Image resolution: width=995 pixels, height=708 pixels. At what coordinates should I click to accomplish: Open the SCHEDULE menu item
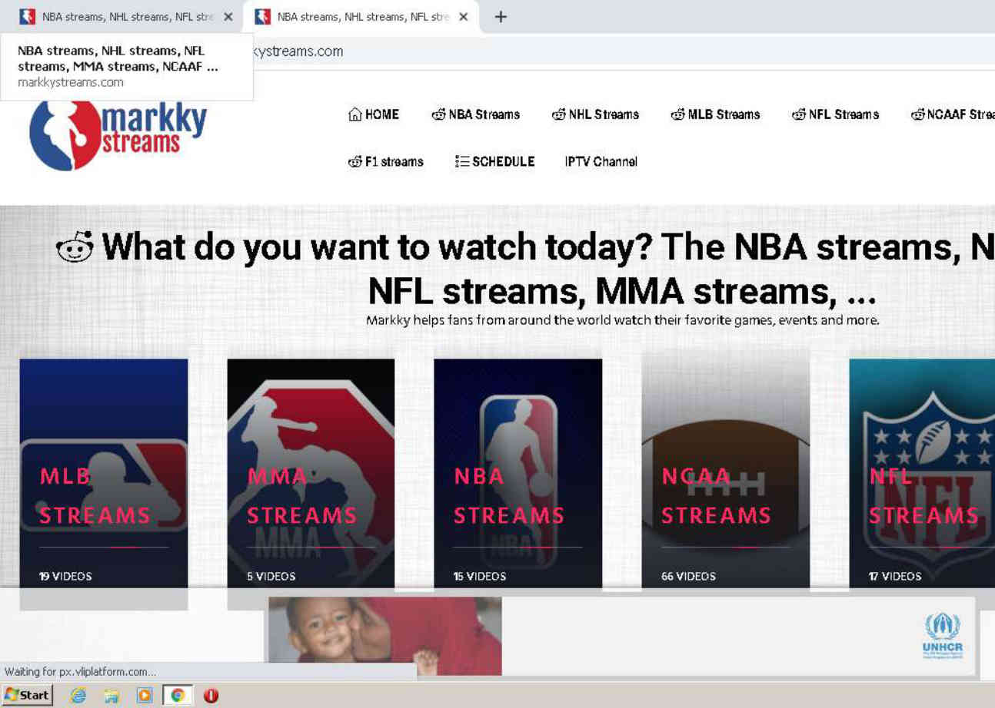tap(494, 161)
